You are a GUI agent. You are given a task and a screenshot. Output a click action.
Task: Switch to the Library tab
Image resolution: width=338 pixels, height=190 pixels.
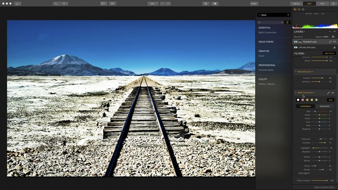click(x=296, y=4)
